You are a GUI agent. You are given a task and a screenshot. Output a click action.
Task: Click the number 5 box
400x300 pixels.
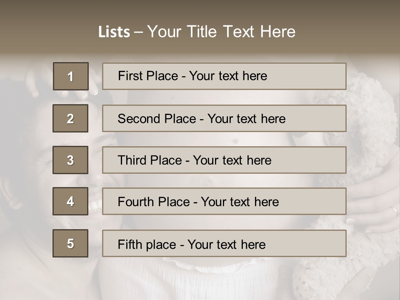[x=70, y=243]
